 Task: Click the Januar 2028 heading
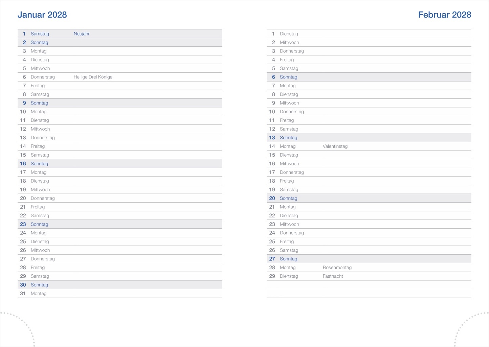click(42, 15)
